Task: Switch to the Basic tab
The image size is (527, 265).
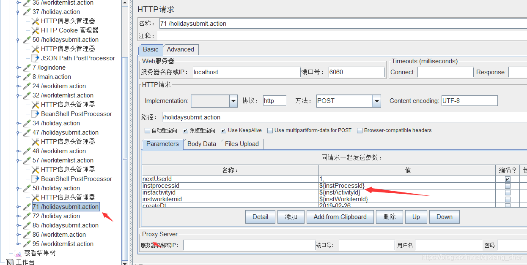Action: coord(151,49)
